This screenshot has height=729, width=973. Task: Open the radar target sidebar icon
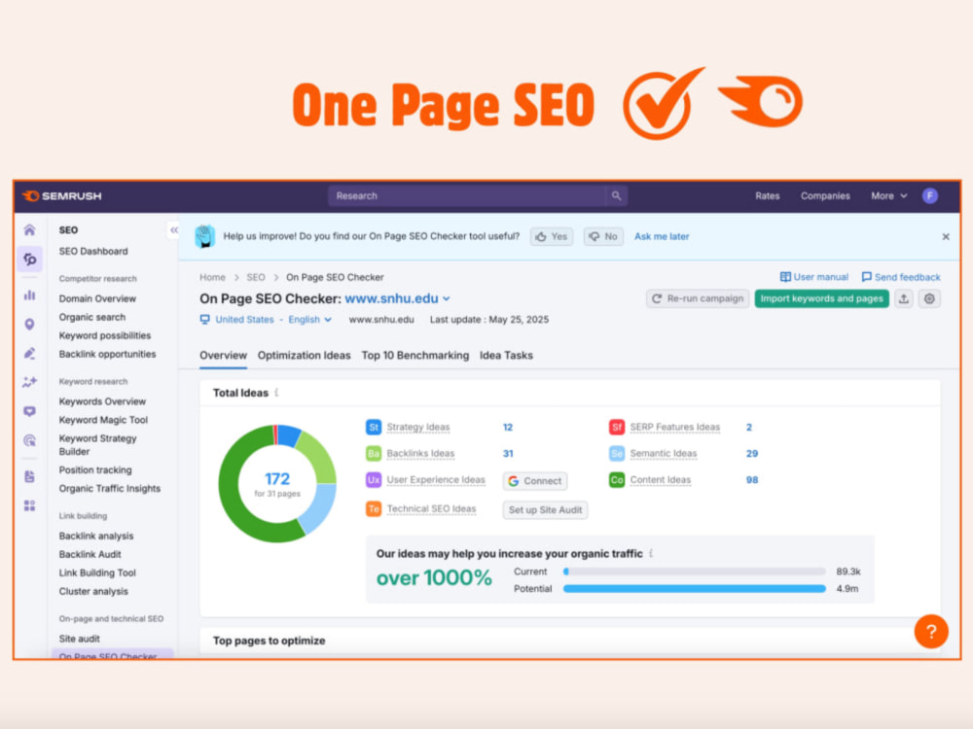coord(29,440)
